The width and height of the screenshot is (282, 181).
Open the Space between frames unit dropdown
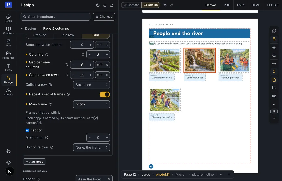click(x=103, y=45)
